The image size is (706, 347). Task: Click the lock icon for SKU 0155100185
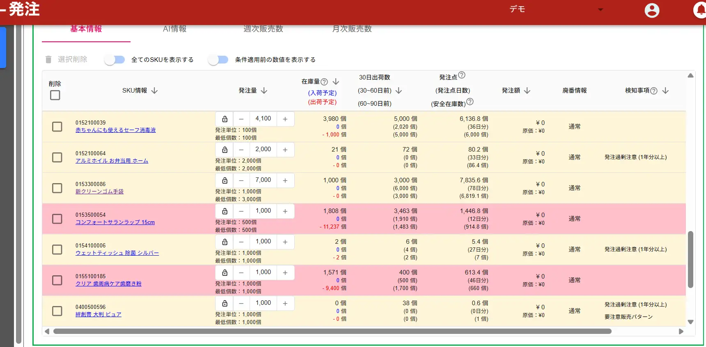point(225,272)
